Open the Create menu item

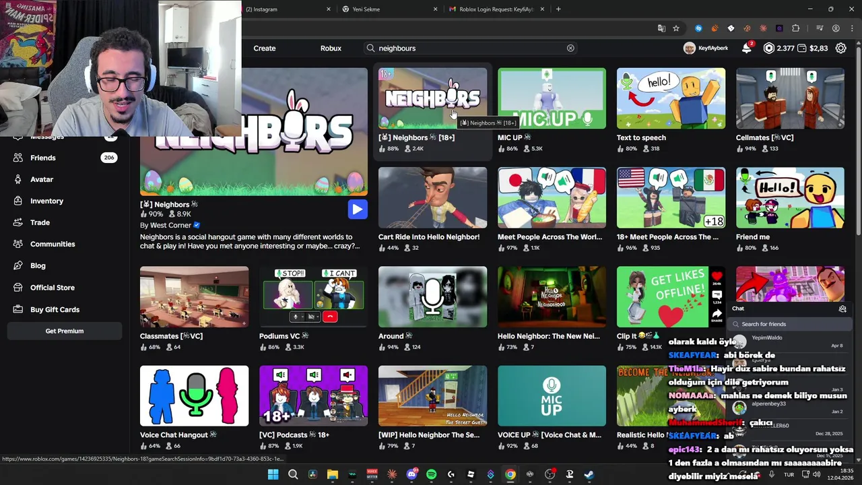click(x=265, y=48)
